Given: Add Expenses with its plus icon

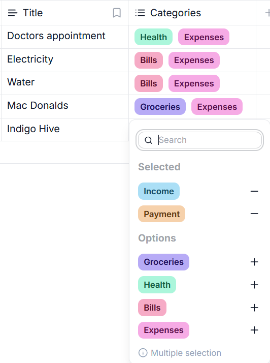Looking at the screenshot, I should [x=254, y=330].
